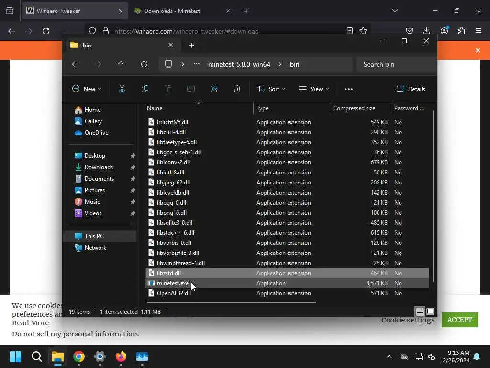Open the View dropdown menu
Screen dimensions: 490x368
pyautogui.click(x=314, y=89)
